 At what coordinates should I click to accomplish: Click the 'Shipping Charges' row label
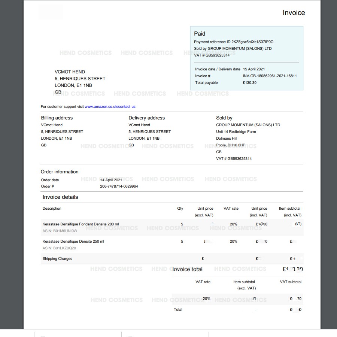click(57, 259)
